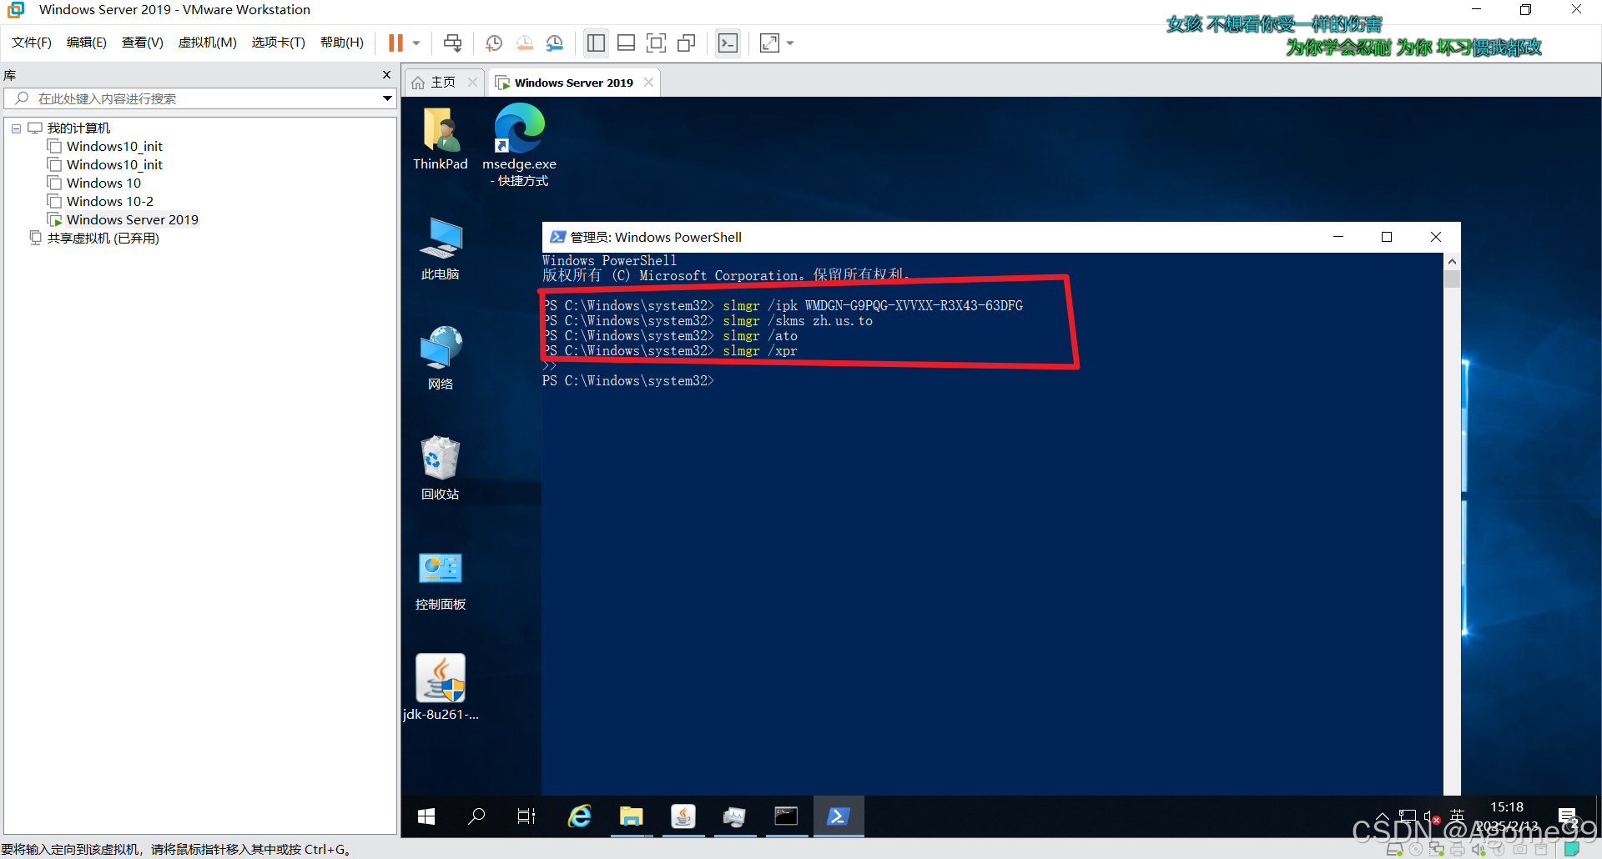The height and width of the screenshot is (859, 1602).
Task: Select the first Windows10_init VM in library
Action: pos(114,147)
